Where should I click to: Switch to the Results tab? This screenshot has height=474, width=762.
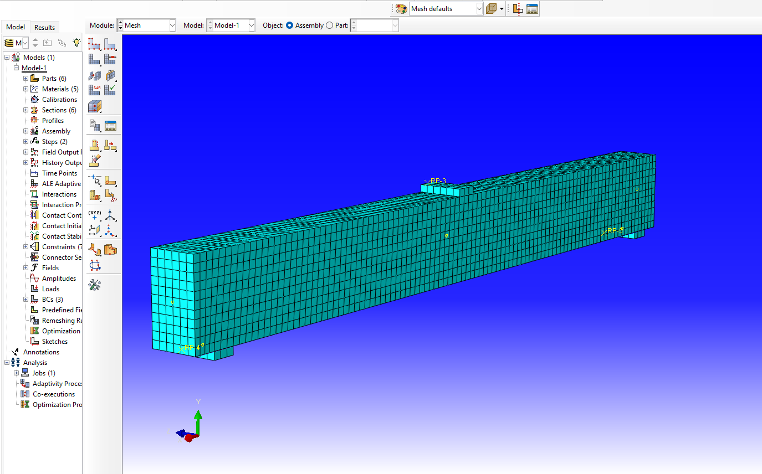click(x=44, y=28)
